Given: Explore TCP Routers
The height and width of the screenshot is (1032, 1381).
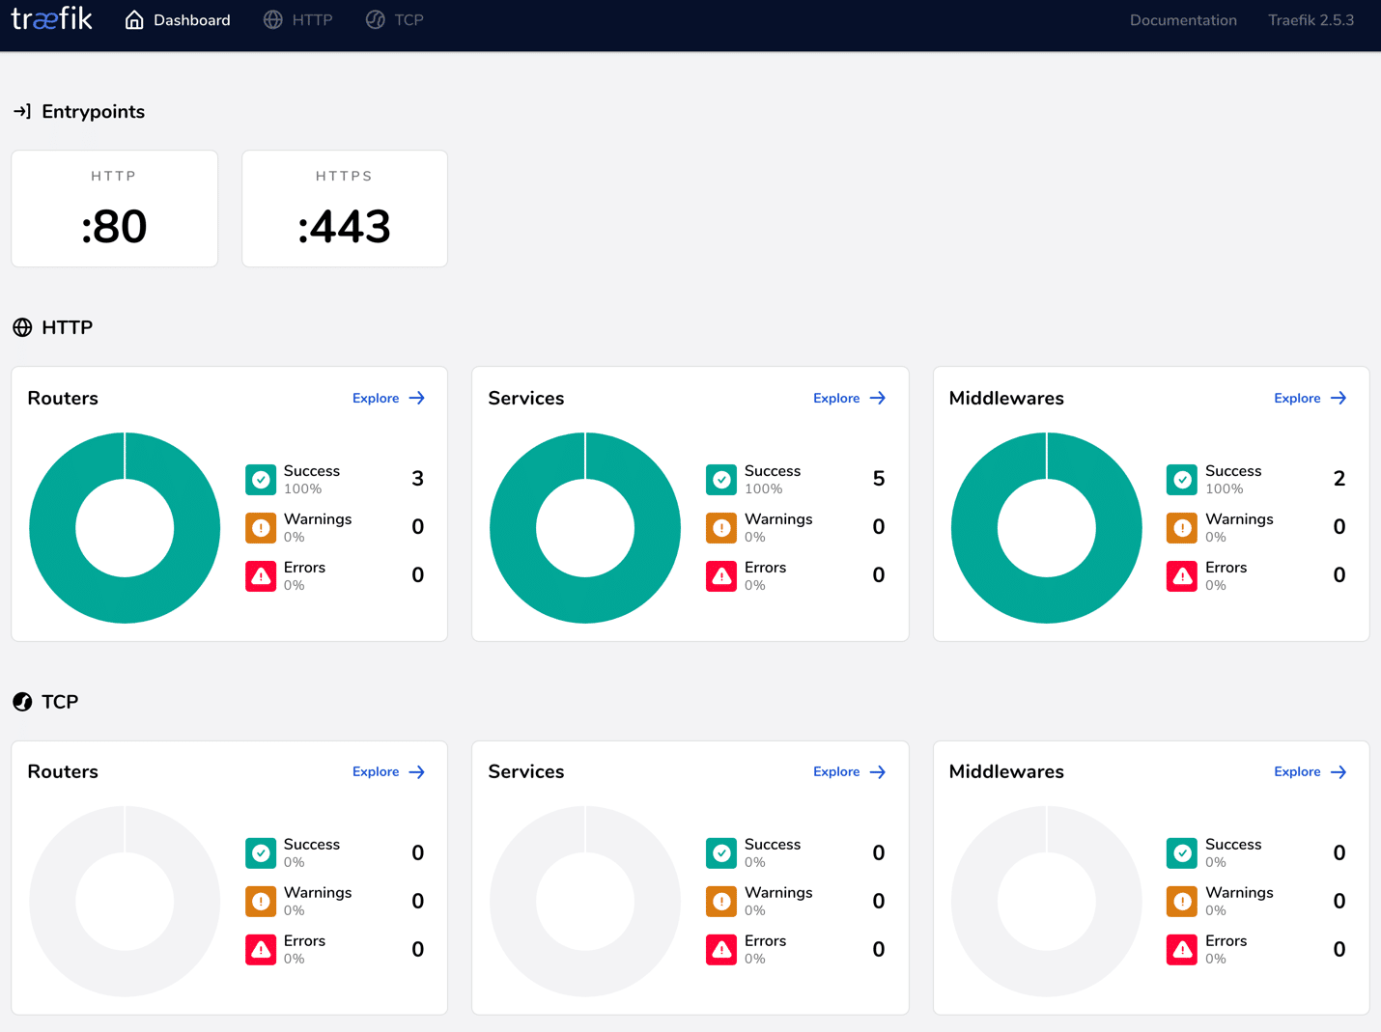Looking at the screenshot, I should [389, 771].
